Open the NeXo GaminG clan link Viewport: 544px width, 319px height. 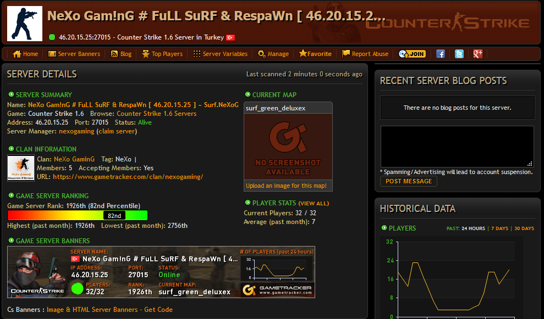pyautogui.click(x=74, y=159)
